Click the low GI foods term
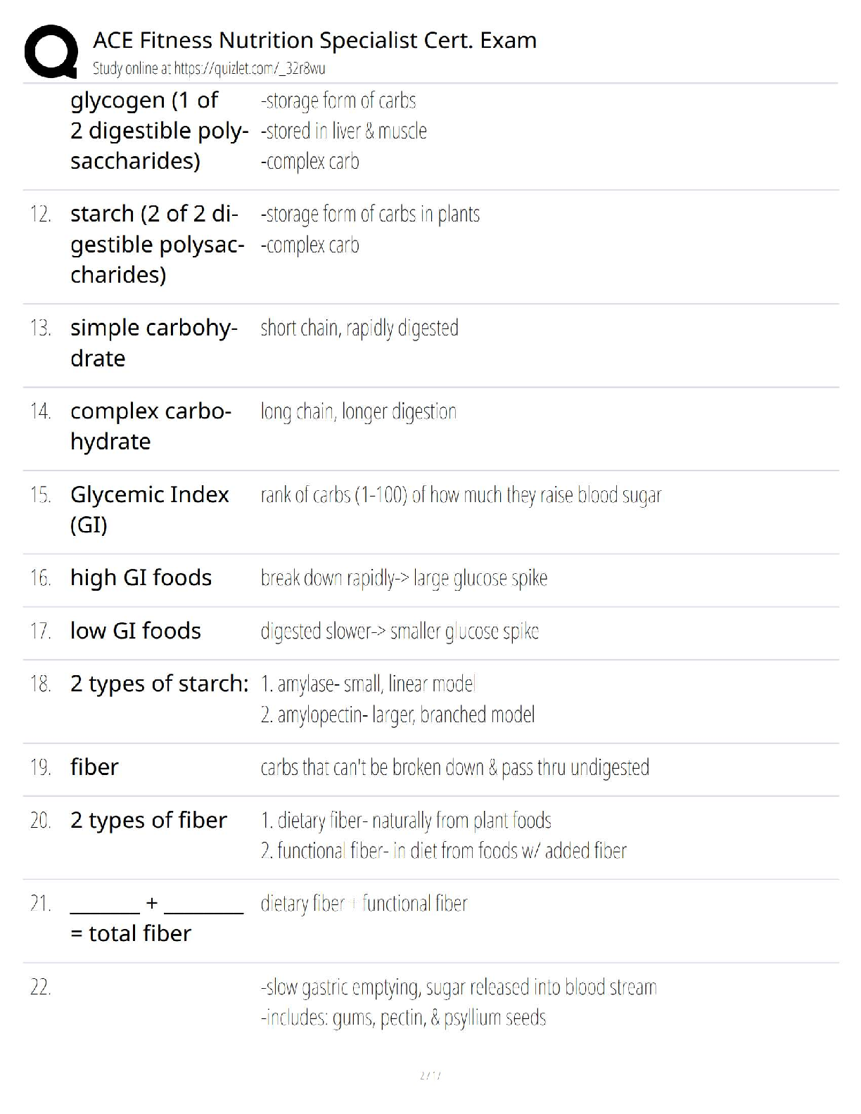This screenshot has width=861, height=1114. coord(136,631)
